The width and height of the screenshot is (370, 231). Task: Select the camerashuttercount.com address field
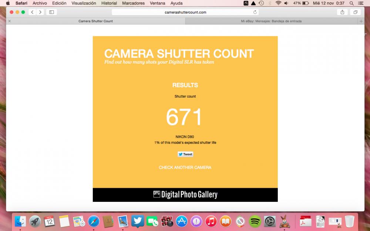(185, 12)
